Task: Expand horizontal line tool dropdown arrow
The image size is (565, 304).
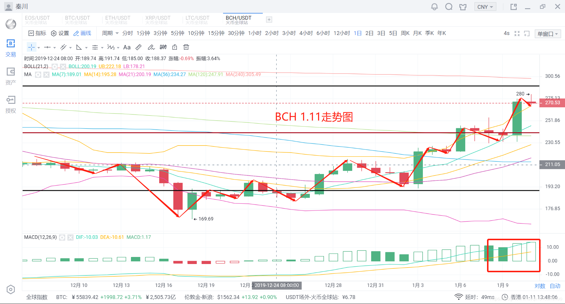Action: [x=54, y=48]
